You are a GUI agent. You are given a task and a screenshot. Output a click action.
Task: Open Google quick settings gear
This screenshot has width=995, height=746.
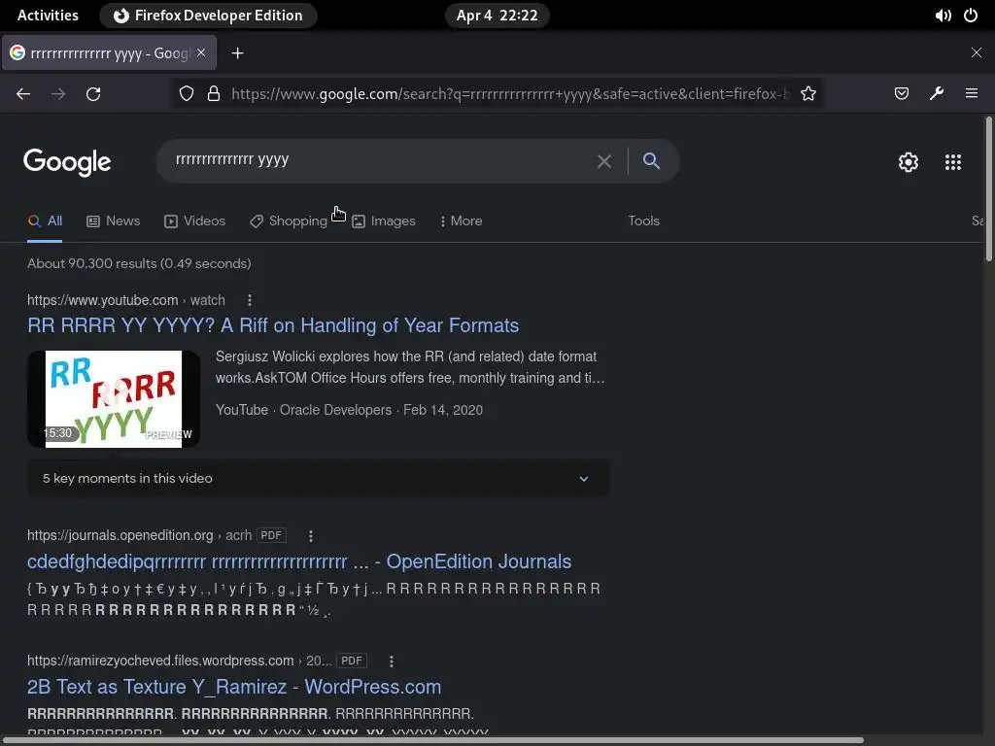tap(909, 162)
